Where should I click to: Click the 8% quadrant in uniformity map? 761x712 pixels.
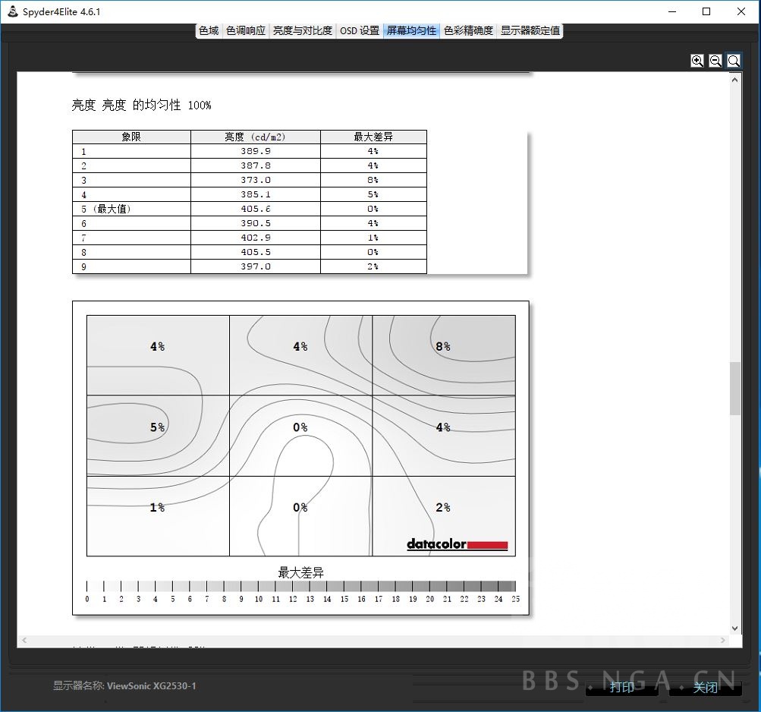pyautogui.click(x=443, y=354)
